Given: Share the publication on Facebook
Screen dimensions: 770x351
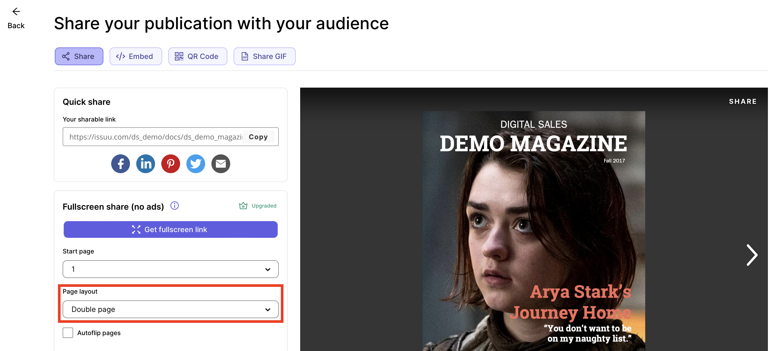Looking at the screenshot, I should pyautogui.click(x=121, y=164).
